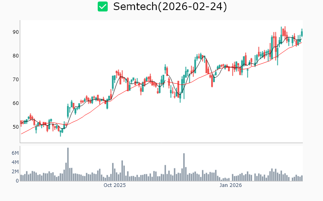
Task: Click the Oct 2025 date axis label
Action: pos(115,185)
